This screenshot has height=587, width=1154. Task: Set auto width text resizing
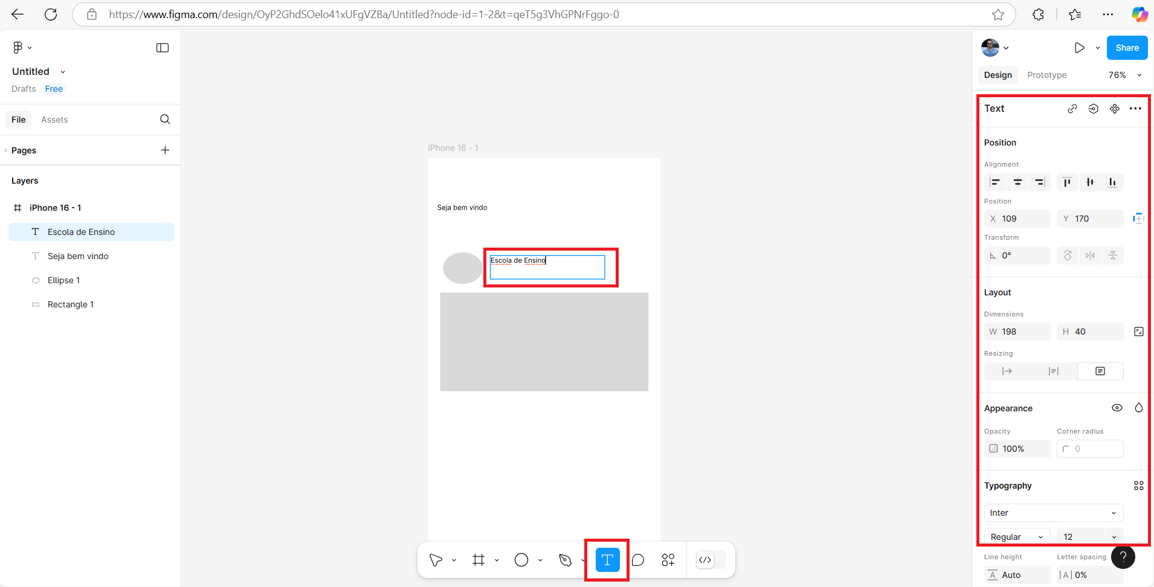click(1007, 371)
